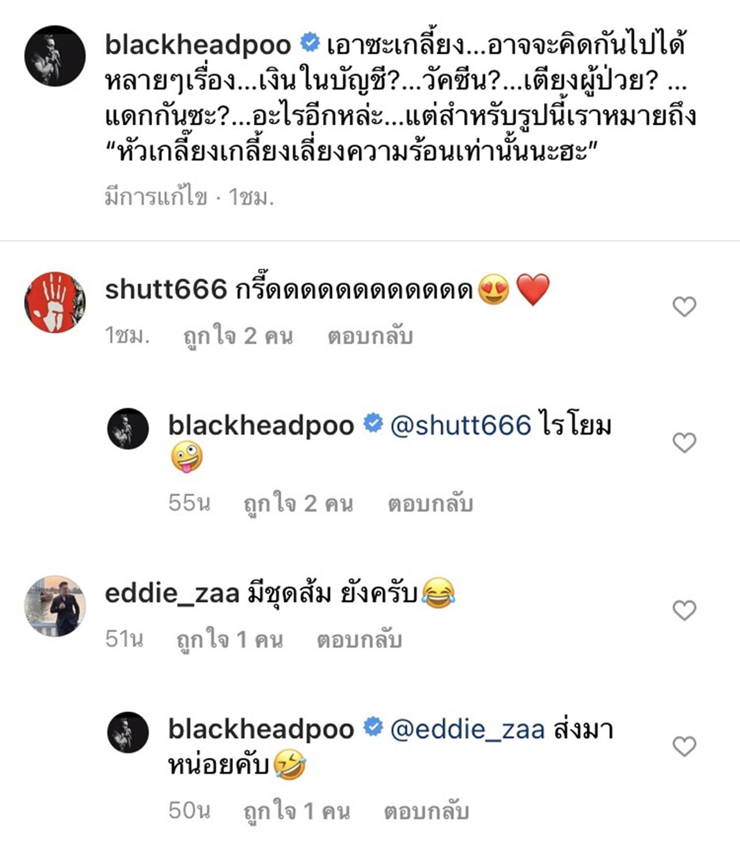Open blackheadpoo profile picture at top

[x=55, y=56]
